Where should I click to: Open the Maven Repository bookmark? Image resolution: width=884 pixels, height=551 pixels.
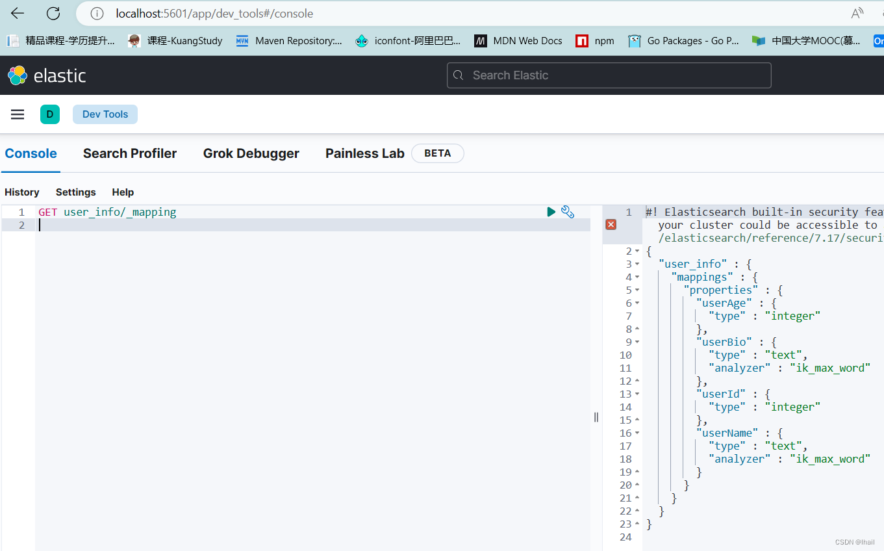click(x=289, y=40)
